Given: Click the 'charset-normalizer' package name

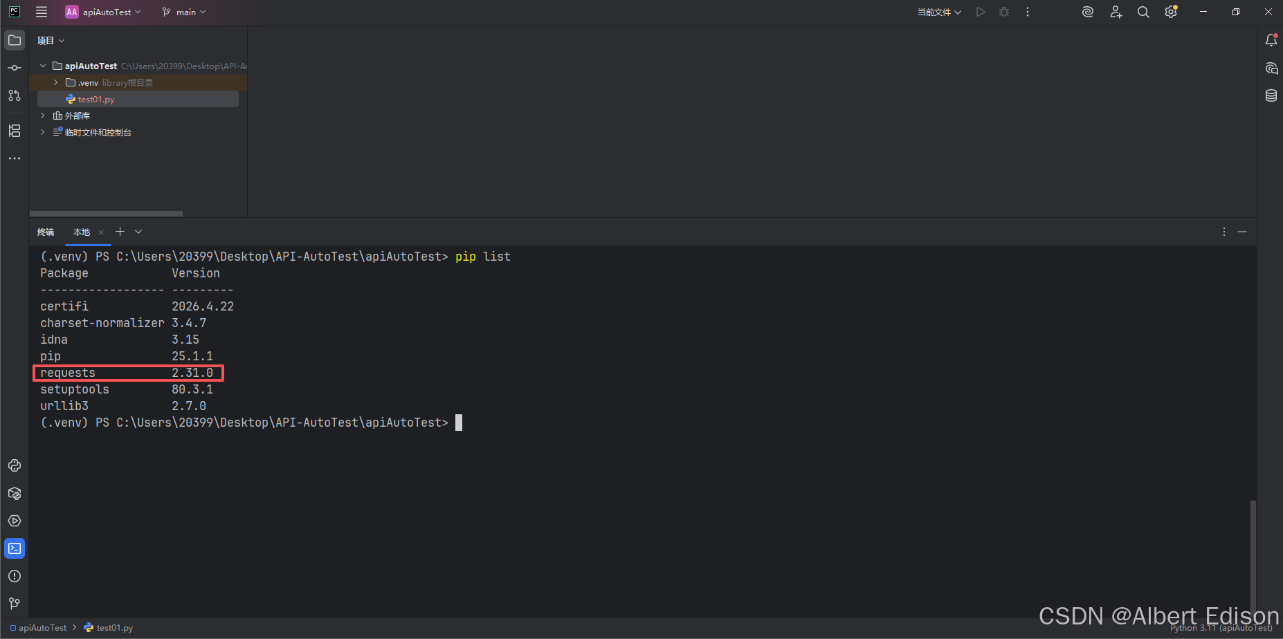Looking at the screenshot, I should tap(102, 323).
